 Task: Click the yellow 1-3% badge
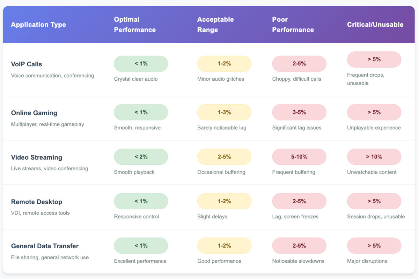224,112
